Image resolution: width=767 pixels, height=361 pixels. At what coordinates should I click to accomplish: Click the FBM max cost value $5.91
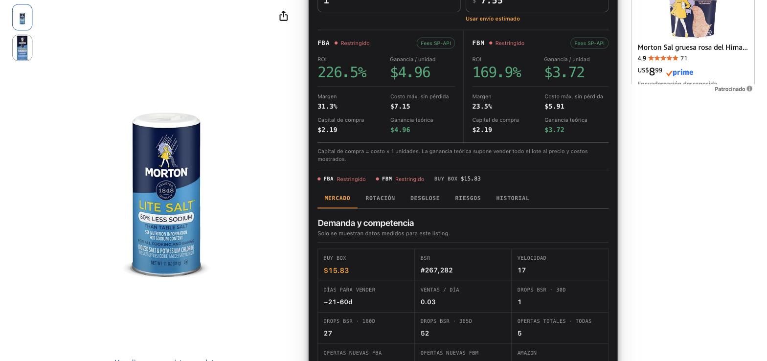(x=554, y=106)
